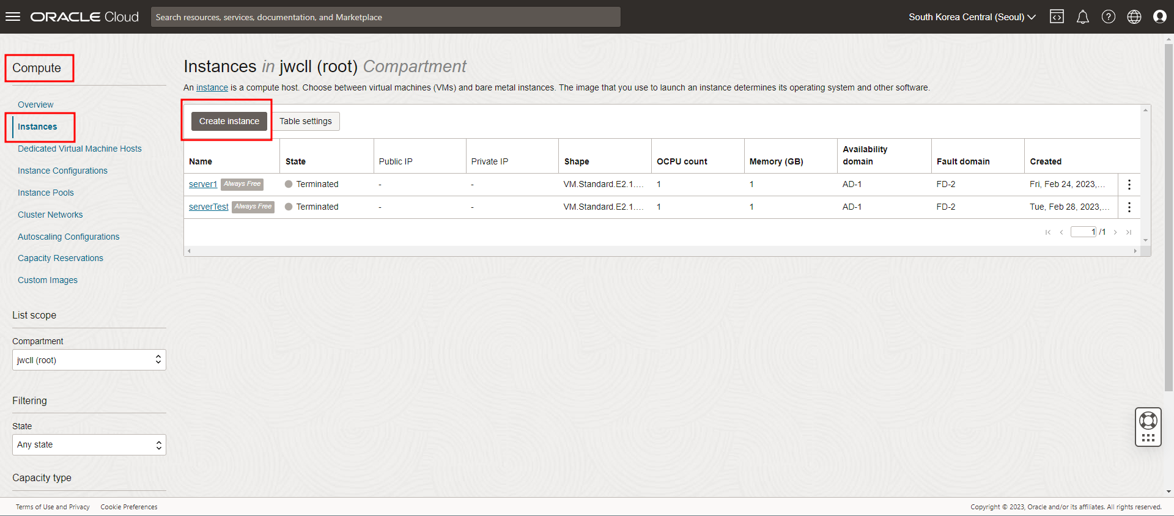This screenshot has width=1174, height=516.
Task: Select Instances in the Compute sidebar
Action: pyautogui.click(x=37, y=127)
